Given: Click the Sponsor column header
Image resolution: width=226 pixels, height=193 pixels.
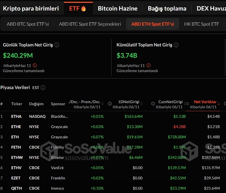Looking at the screenshot, I should 58,104.
